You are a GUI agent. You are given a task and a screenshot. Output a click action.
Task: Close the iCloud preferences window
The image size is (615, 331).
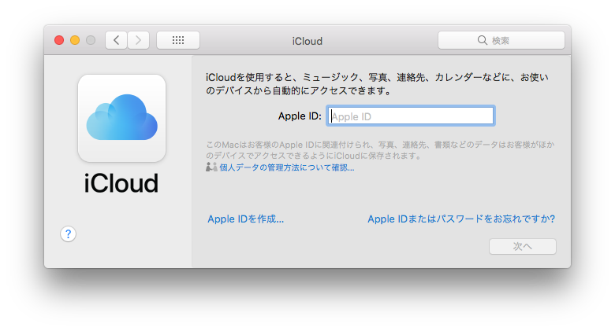click(59, 40)
